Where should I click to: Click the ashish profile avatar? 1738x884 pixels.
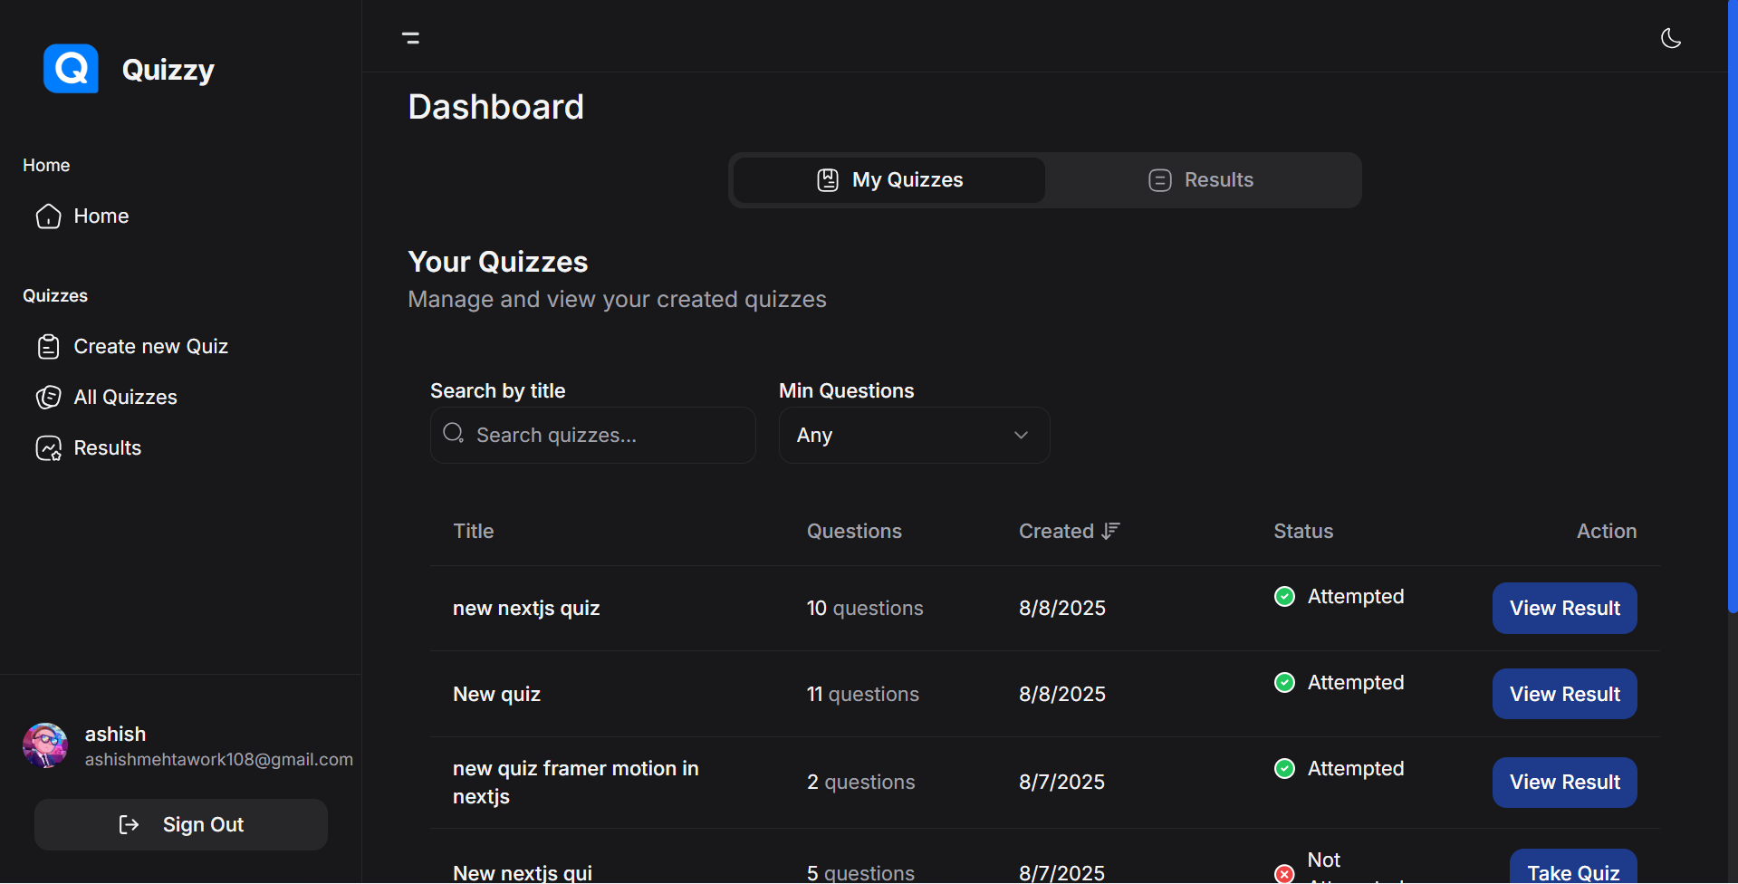click(45, 745)
